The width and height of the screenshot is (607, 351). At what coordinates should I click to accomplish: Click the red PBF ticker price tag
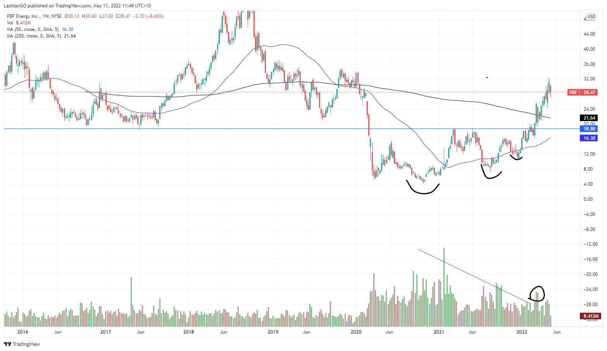pos(573,92)
